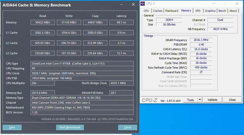Select the Memory tab in CPU-Z
Image resolution: width=244 pixels, height=135 pixels.
186,11
